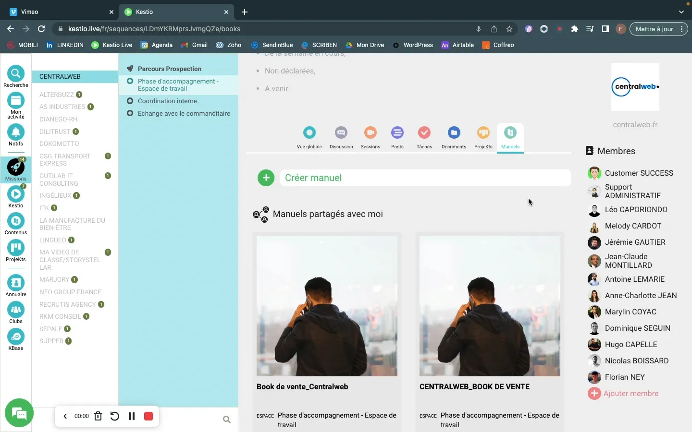
Task: Switch to Tâches tab
Action: click(424, 137)
